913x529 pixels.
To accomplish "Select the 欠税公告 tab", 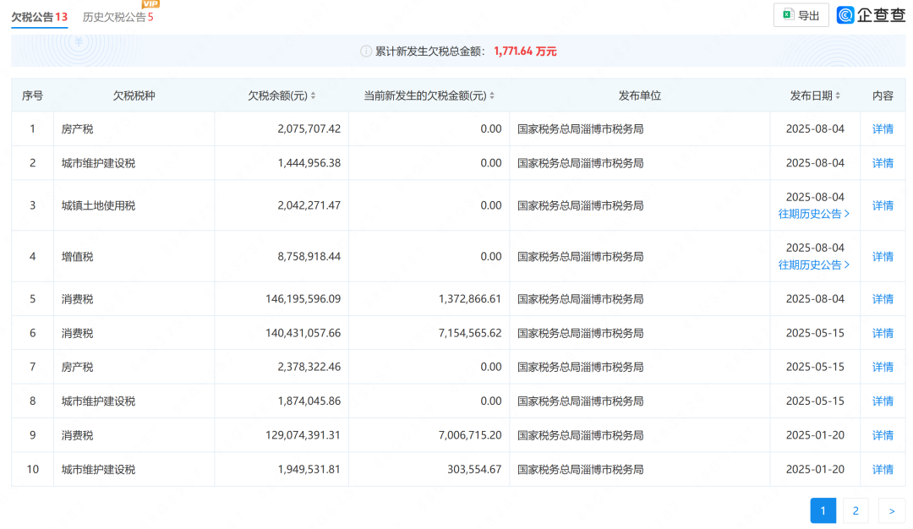I will (39, 17).
